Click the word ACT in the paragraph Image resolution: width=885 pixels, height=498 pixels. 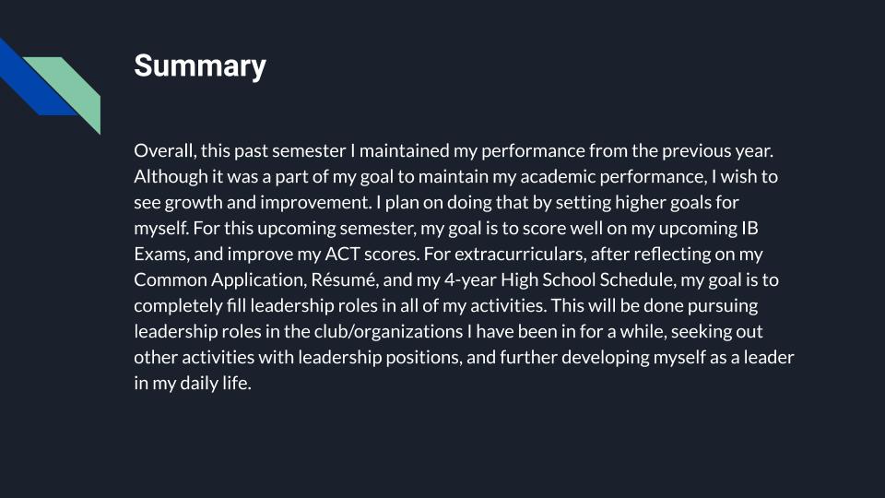pos(342,255)
